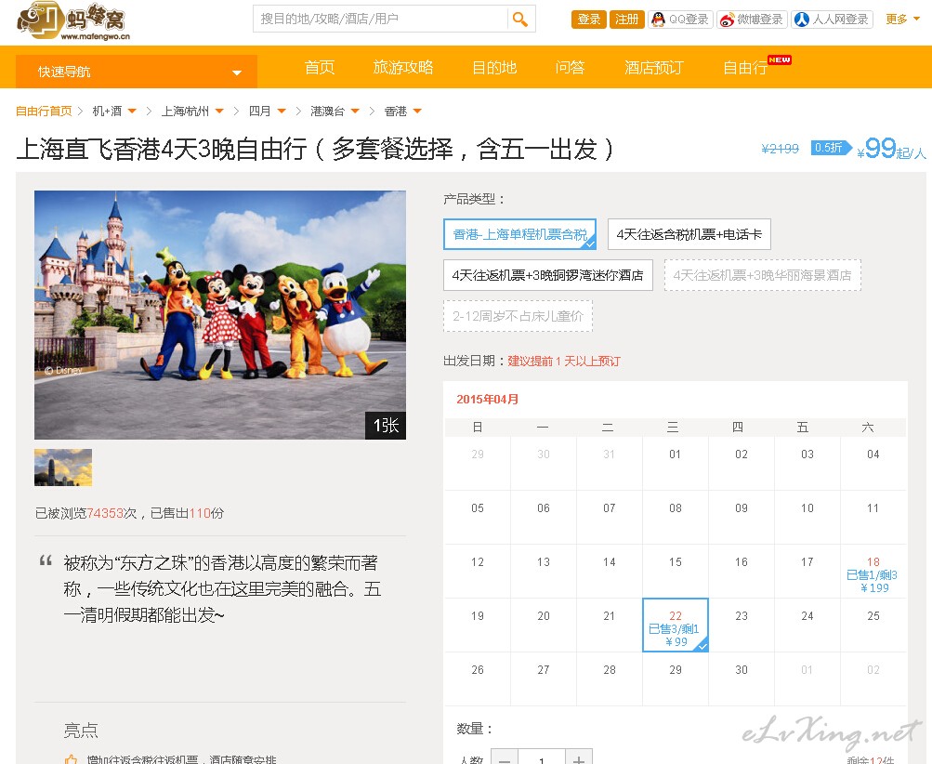Pick April 18 departure date ¥199
Viewport: 932px width, 764px height.
tap(873, 572)
